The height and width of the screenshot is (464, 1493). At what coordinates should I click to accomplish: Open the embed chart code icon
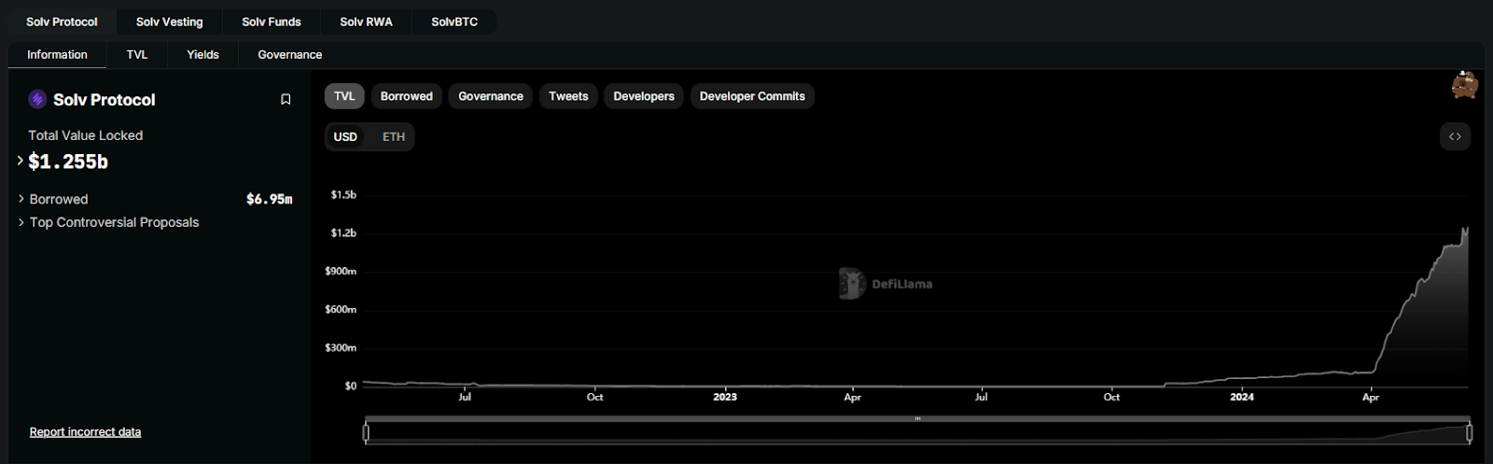click(1455, 136)
